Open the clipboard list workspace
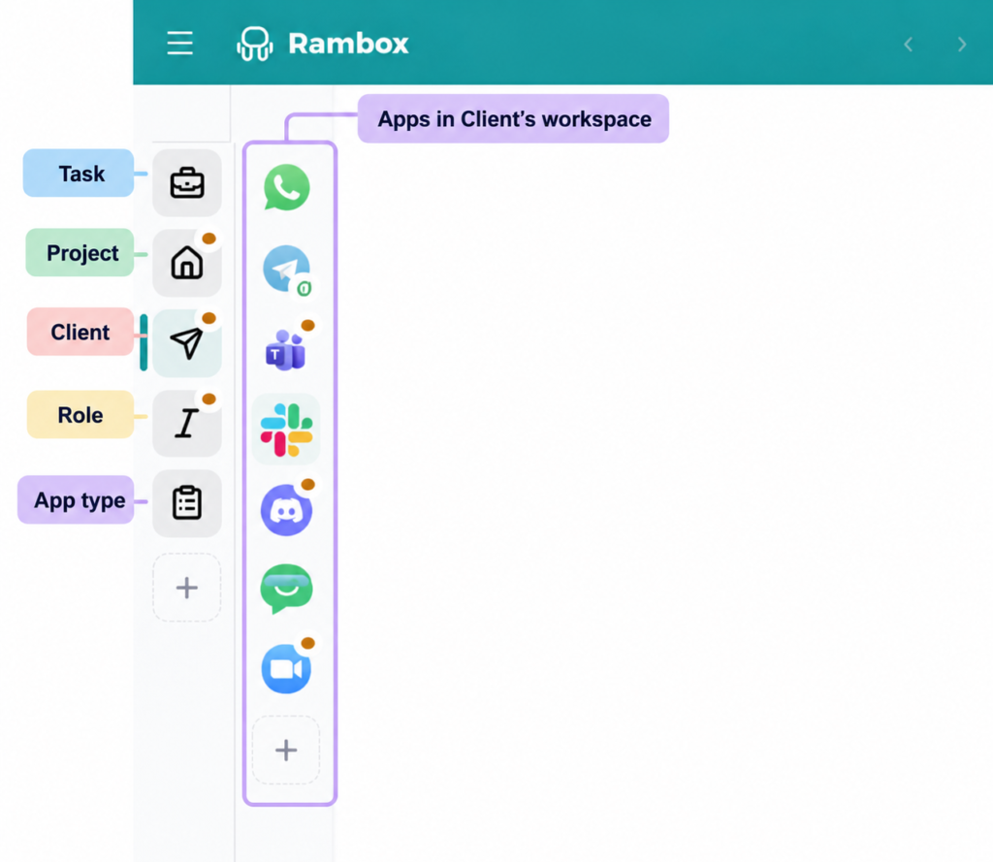The height and width of the screenshot is (862, 993). click(187, 503)
